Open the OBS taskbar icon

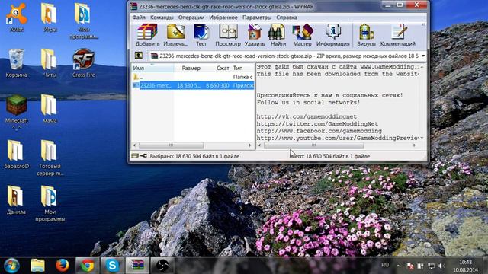162,266
